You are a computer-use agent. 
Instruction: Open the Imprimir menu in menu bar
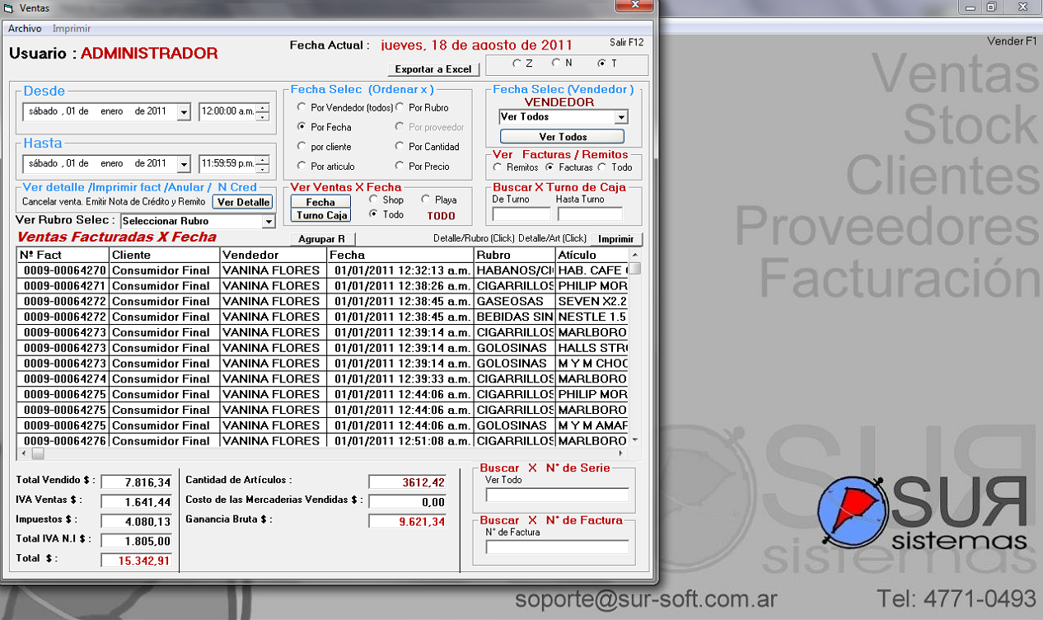point(72,28)
